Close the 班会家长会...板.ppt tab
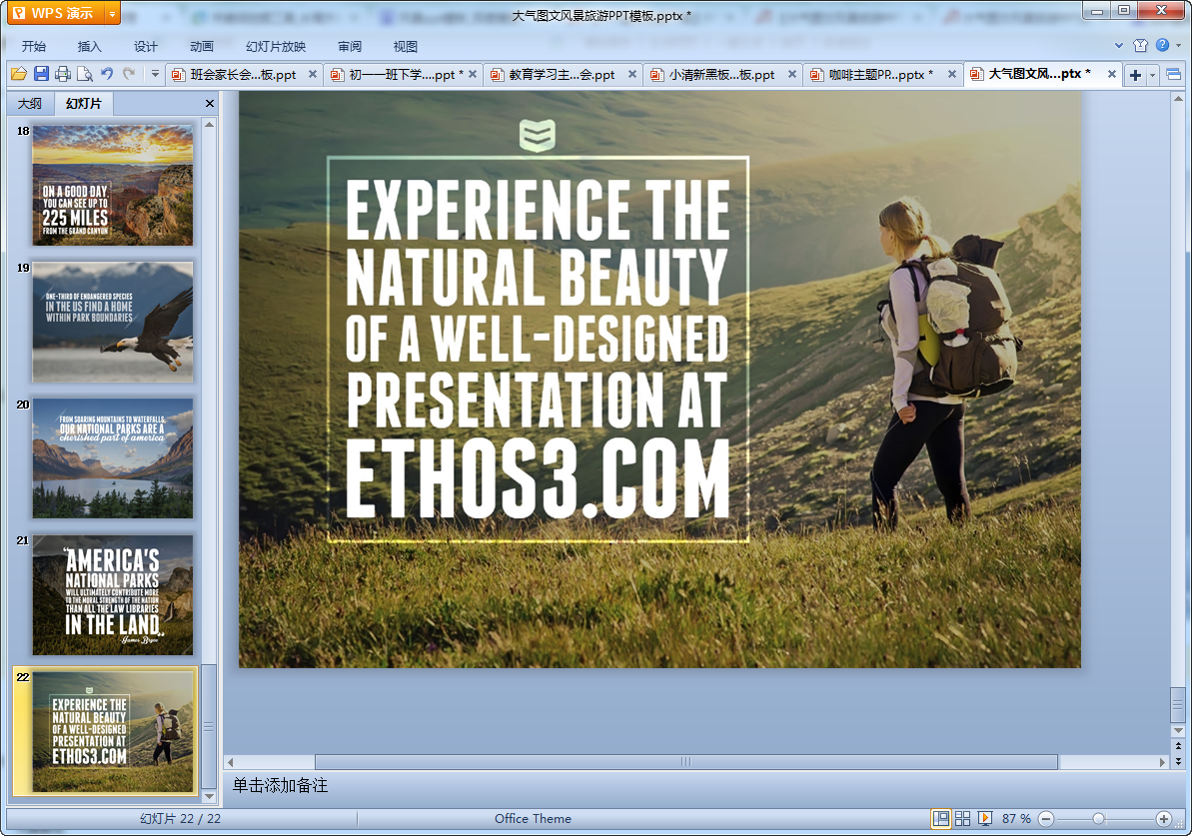Viewport: 1192px width, 836px height. point(313,75)
